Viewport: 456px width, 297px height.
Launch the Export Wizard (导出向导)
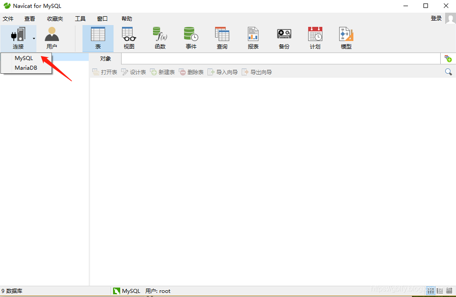click(257, 72)
